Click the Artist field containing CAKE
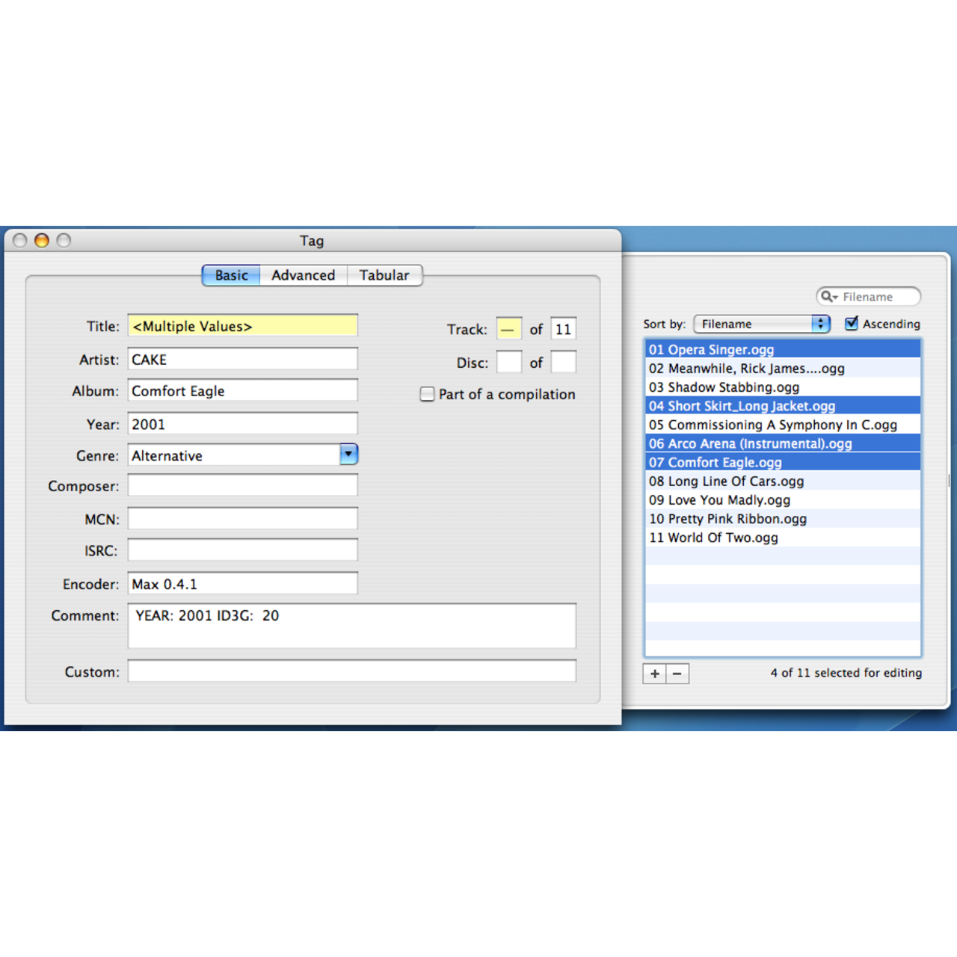This screenshot has height=957, width=957. [242, 360]
